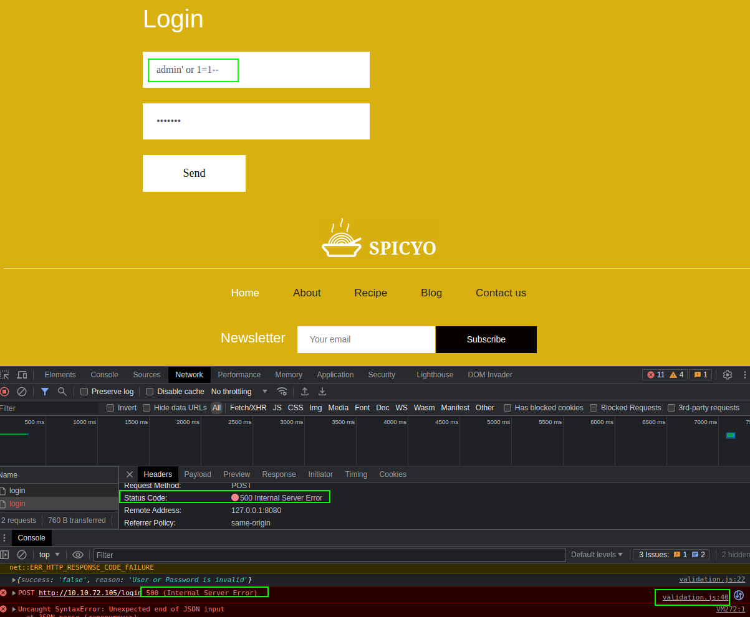This screenshot has width=750, height=617.
Task: Click the username field with admin' or 1=1--
Action: [x=256, y=70]
